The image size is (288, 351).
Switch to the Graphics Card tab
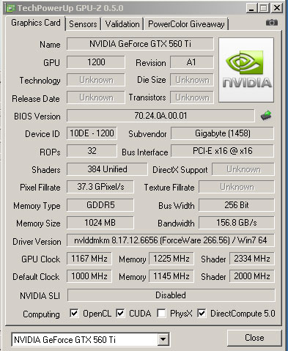pyautogui.click(x=36, y=23)
